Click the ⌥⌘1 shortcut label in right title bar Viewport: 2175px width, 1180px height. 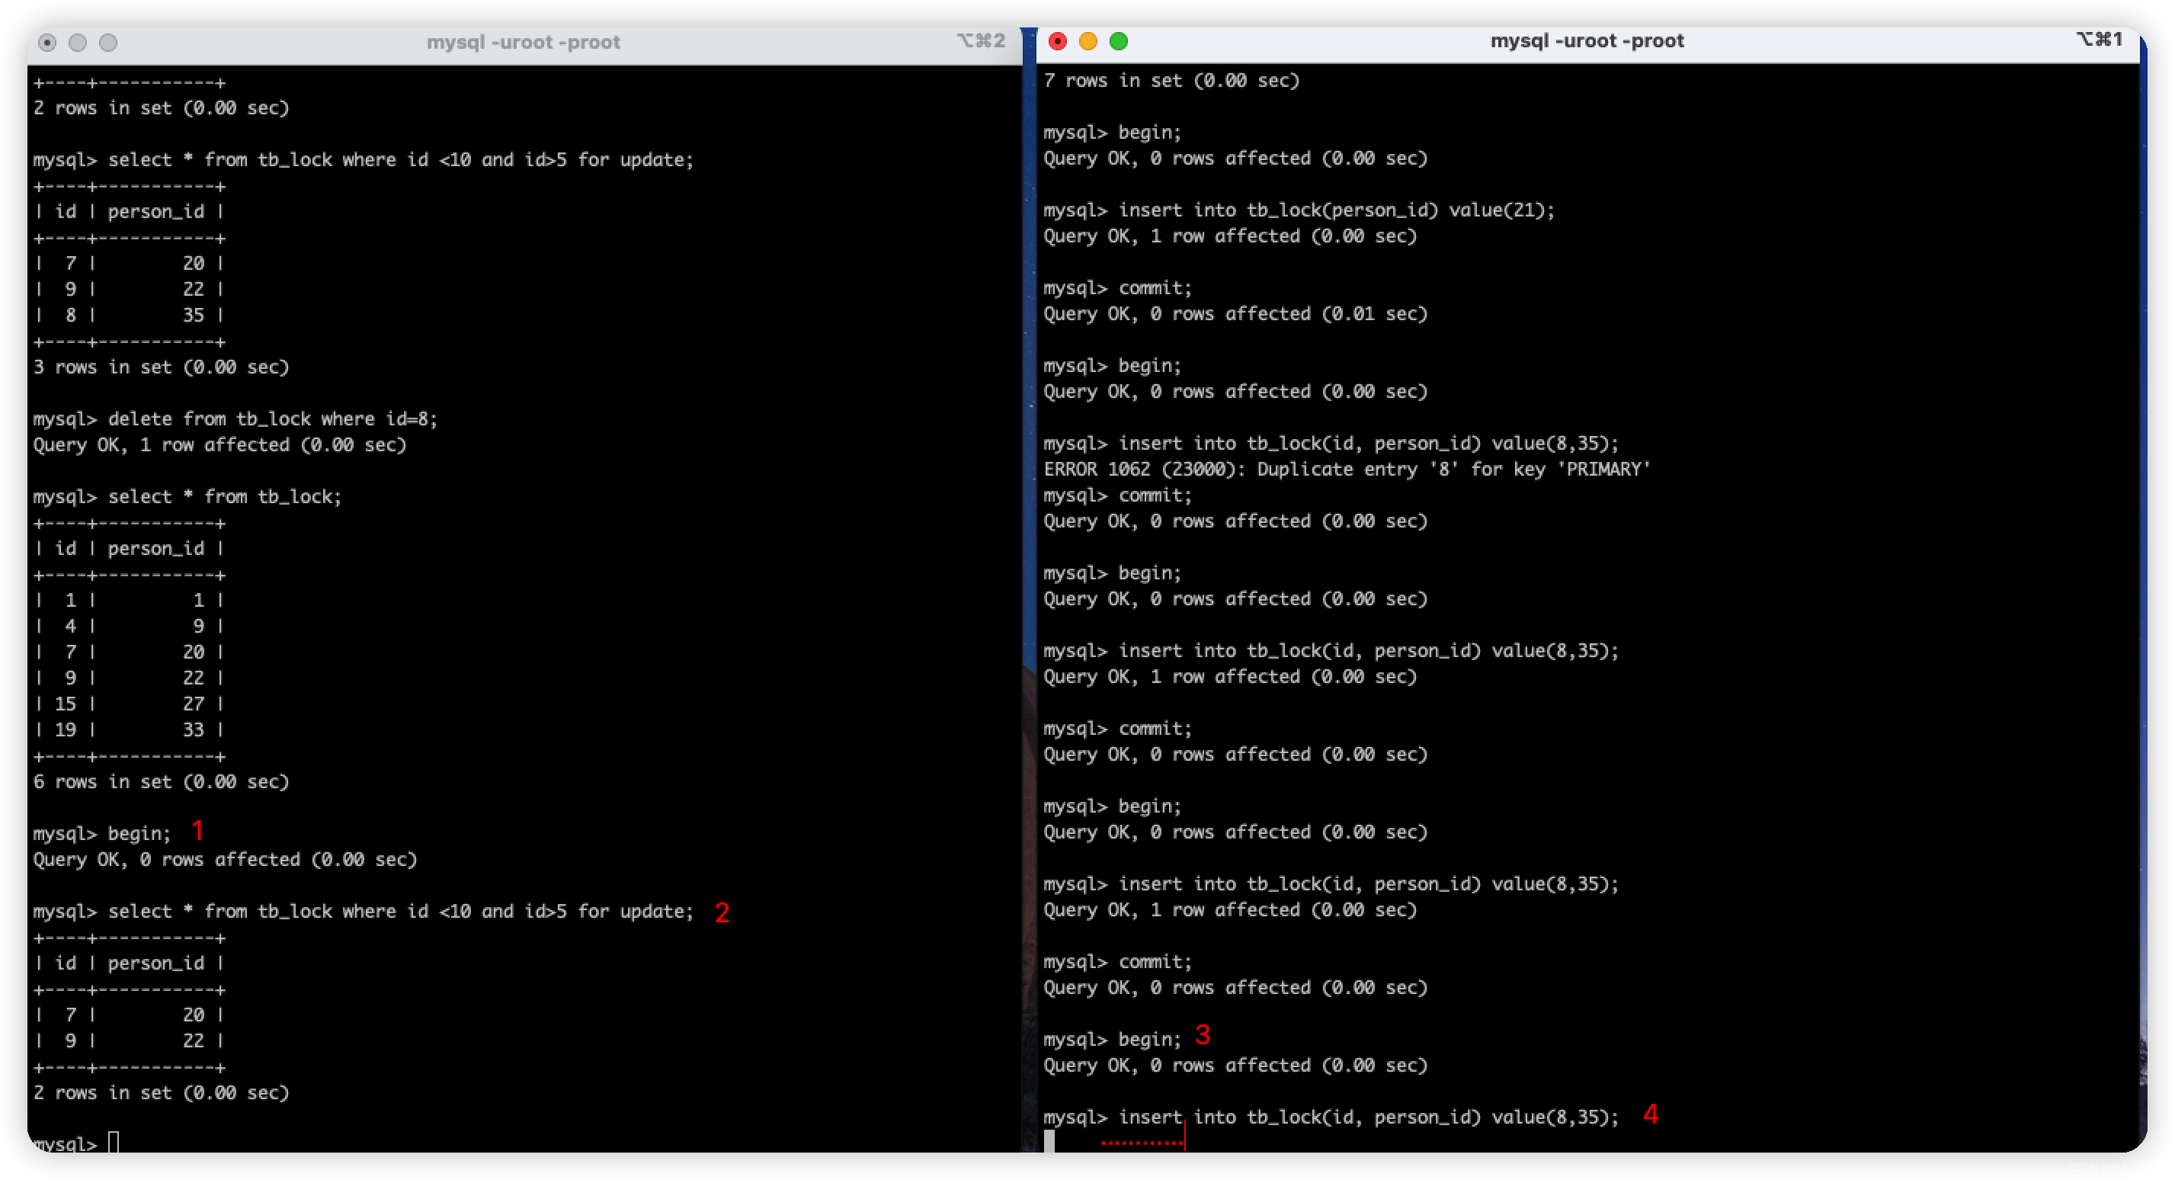tap(2099, 40)
